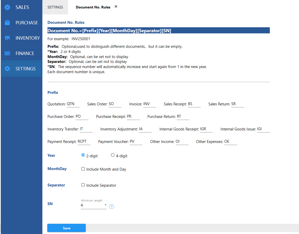The width and height of the screenshot is (299, 234).
Task: Enable Include Month and Day checkbox
Action: (83, 169)
